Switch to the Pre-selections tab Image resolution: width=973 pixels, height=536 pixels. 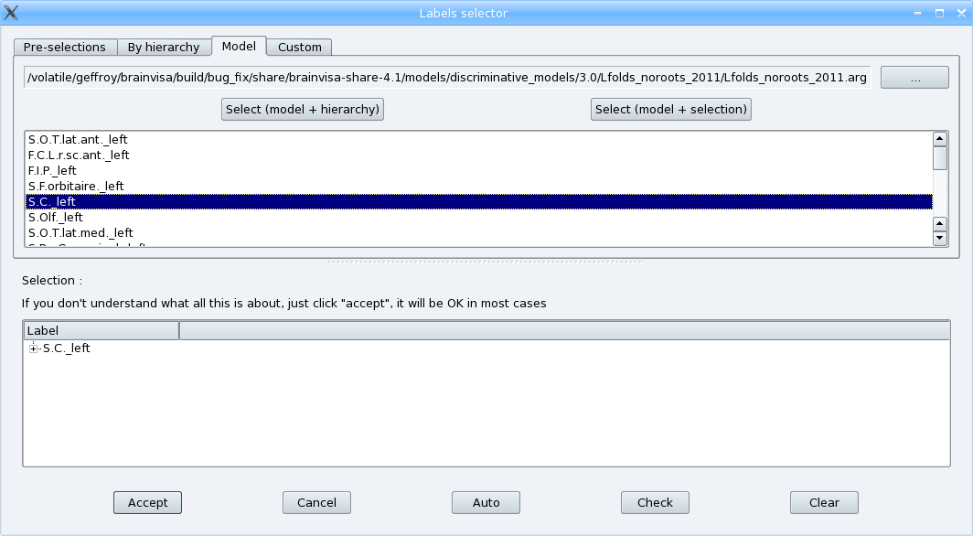(64, 48)
